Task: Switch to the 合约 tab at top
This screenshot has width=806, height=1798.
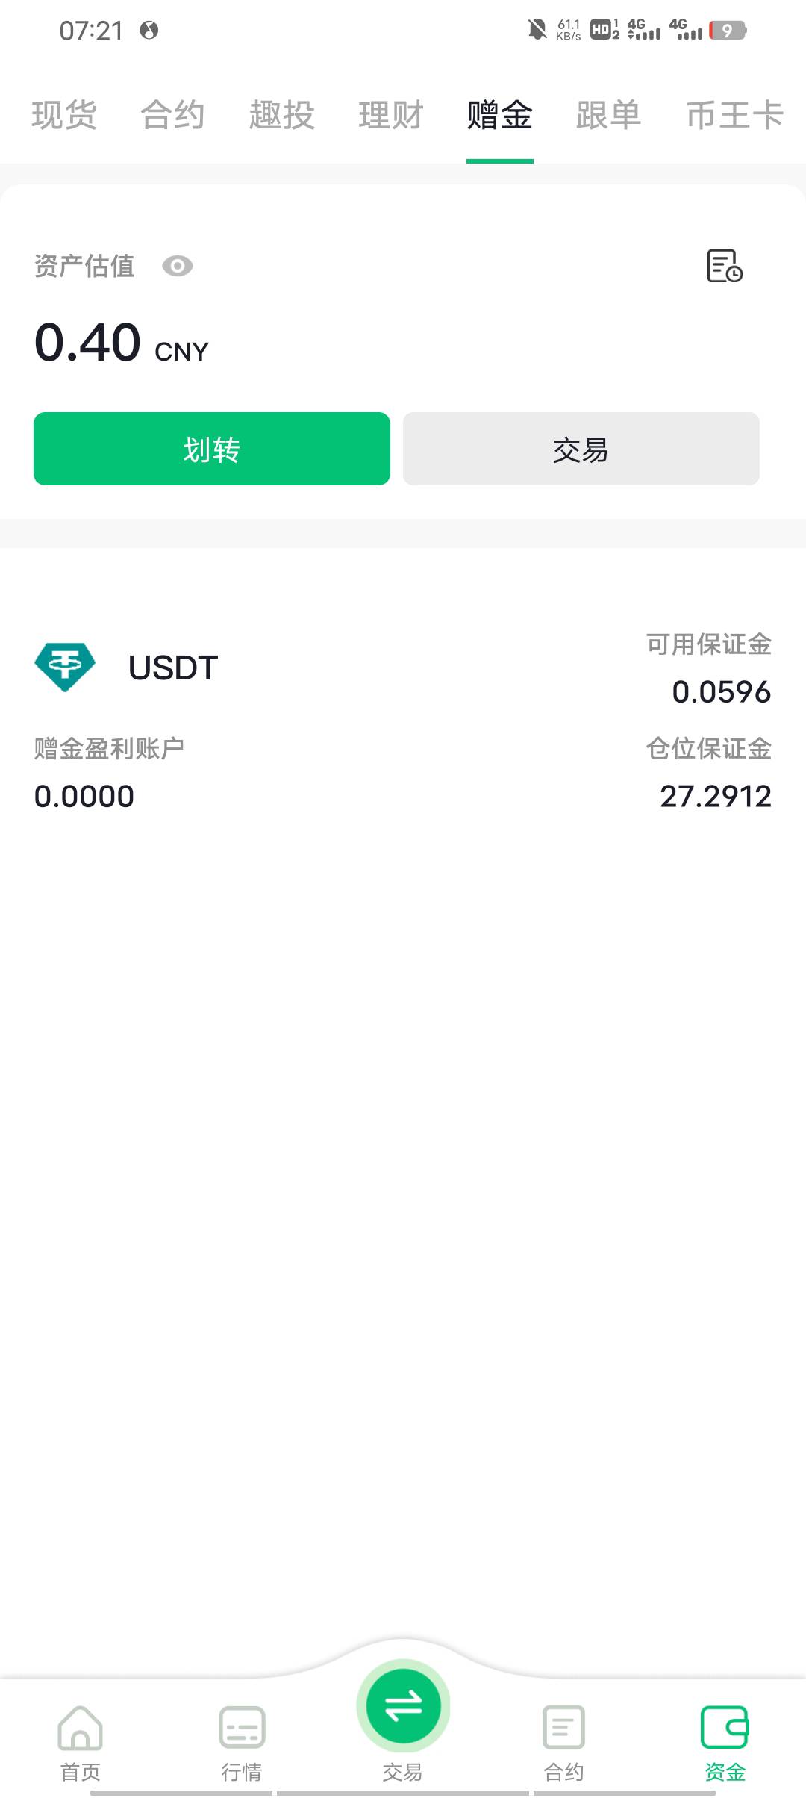Action: coord(173,115)
